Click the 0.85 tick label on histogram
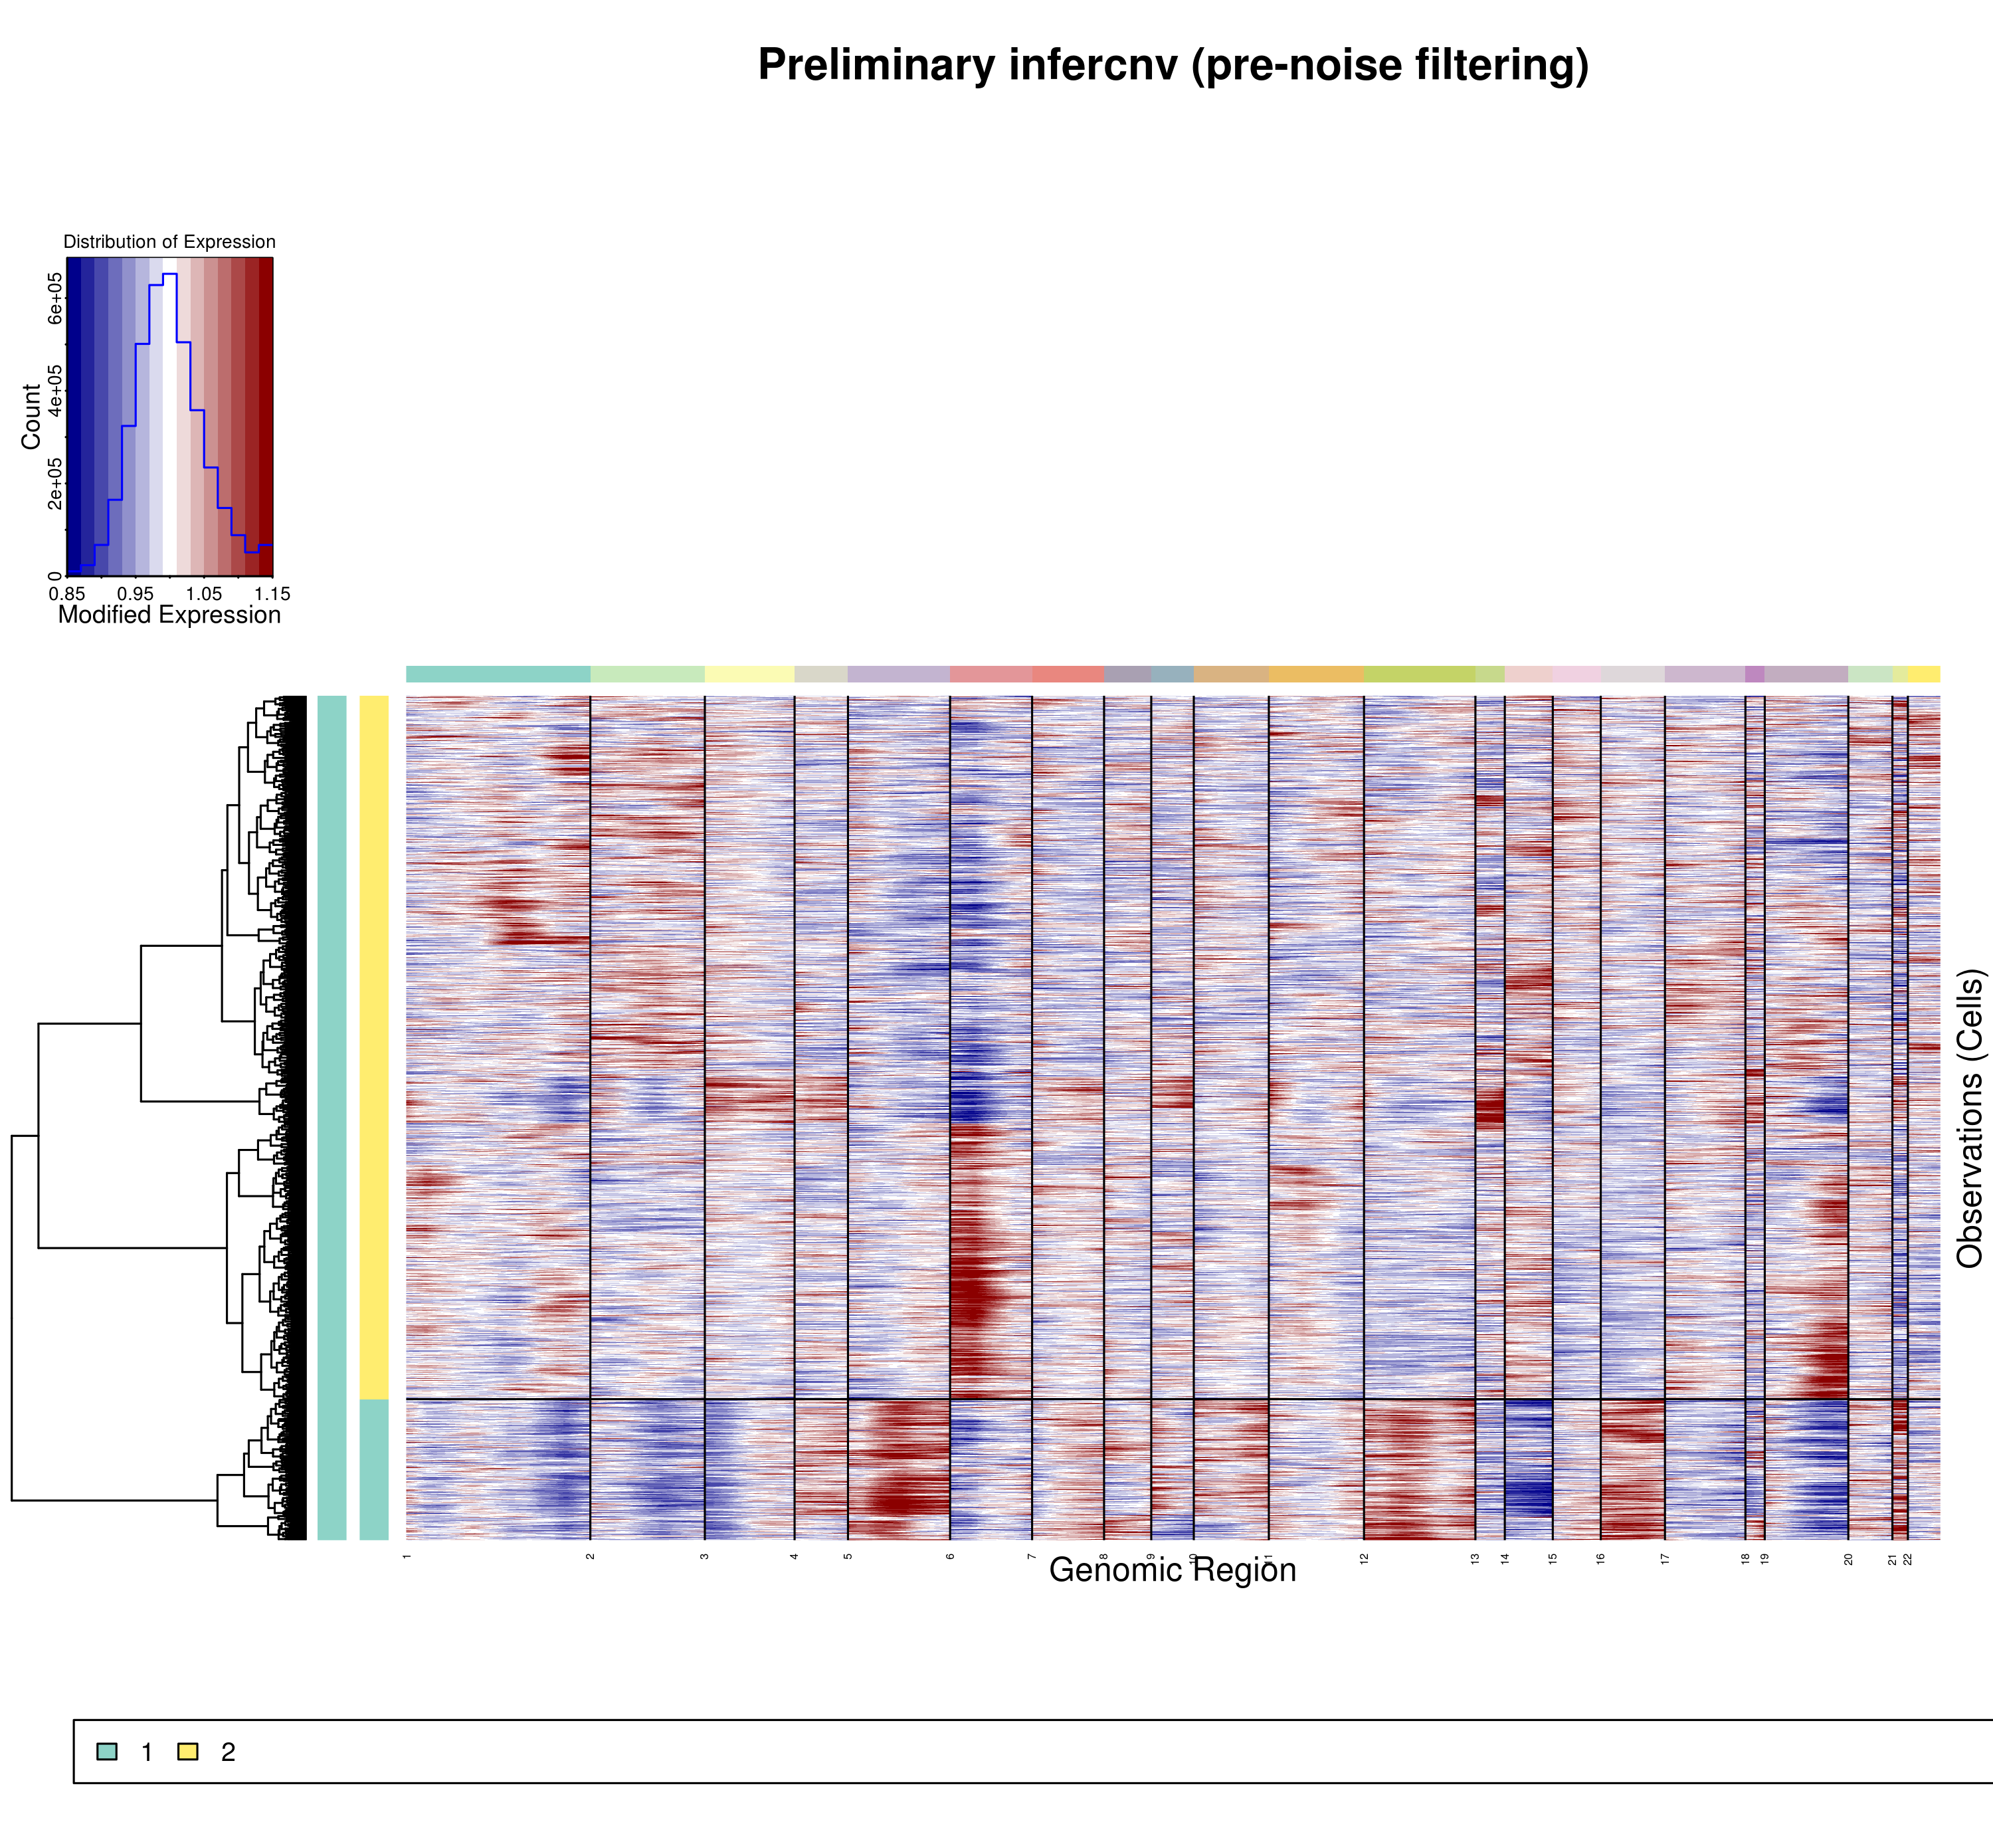 67,594
